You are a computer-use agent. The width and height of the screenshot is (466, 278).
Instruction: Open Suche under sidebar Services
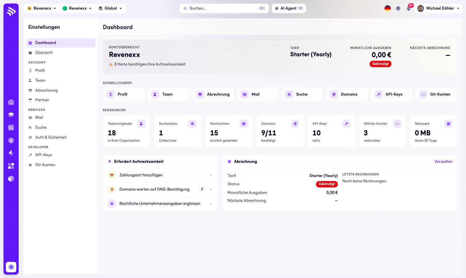(x=61, y=127)
